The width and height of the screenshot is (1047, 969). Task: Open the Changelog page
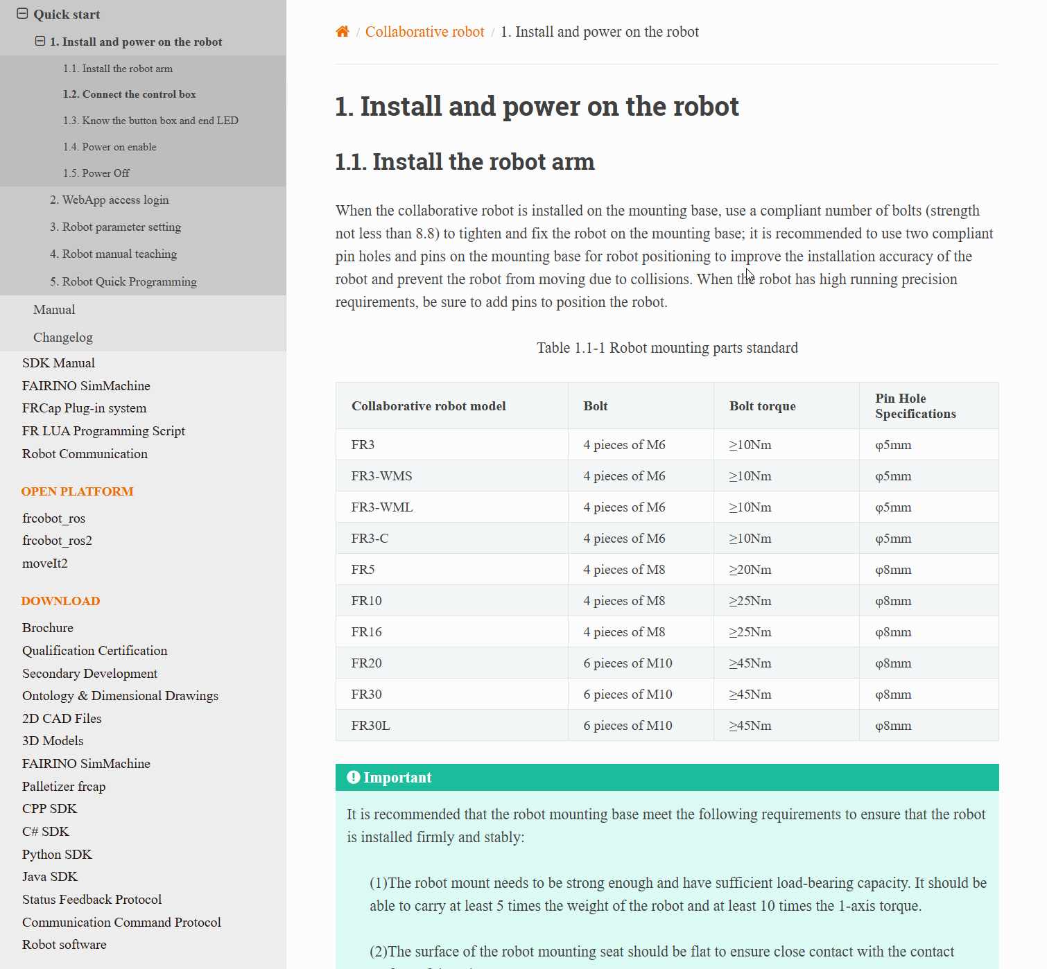pyautogui.click(x=63, y=338)
